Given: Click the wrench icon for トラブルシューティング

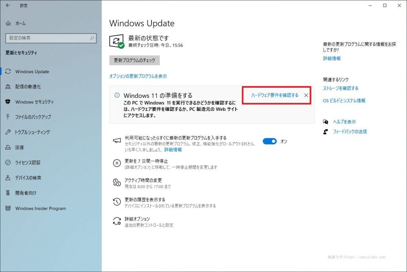Looking at the screenshot, I should pos(8,132).
